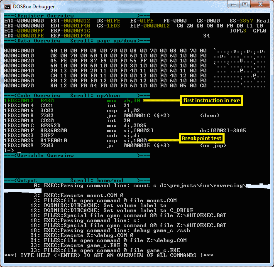274x267 pixels.
Task: Click data row address 0000:0020
Action: pyautogui.click(x=19, y=61)
